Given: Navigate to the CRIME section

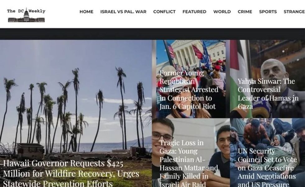Looking at the screenshot, I should click(x=245, y=12).
